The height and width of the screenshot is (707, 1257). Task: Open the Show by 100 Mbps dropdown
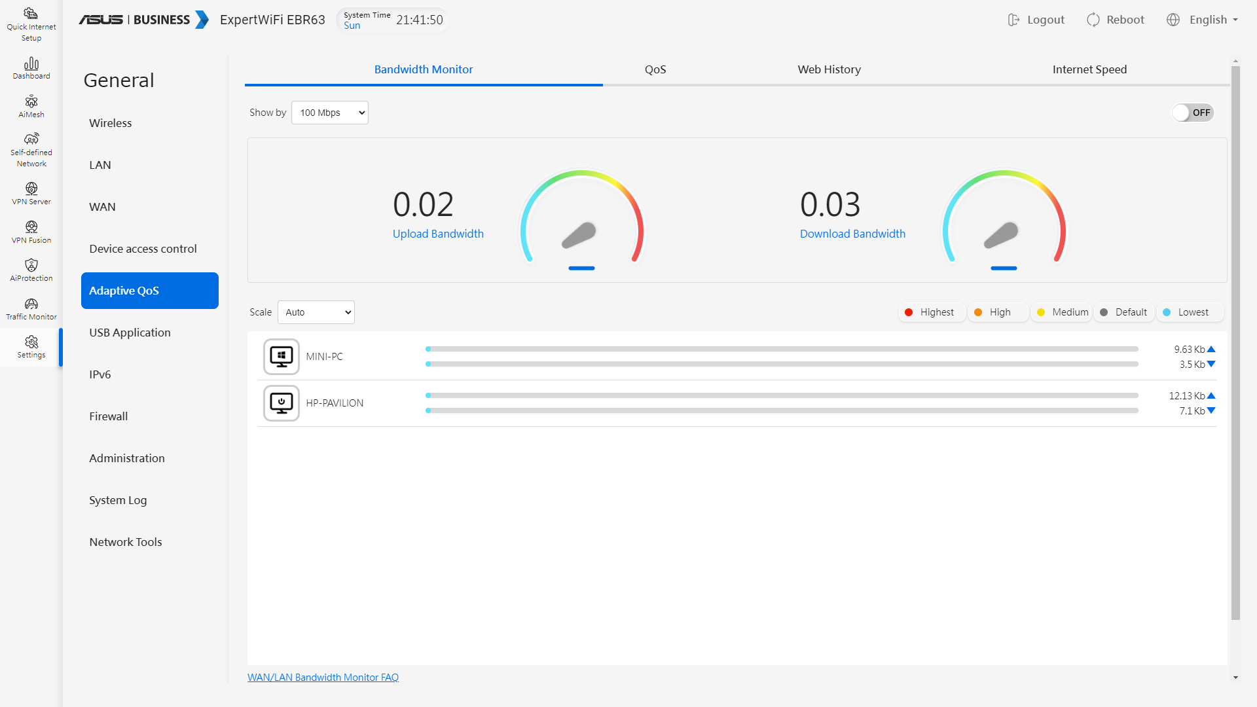330,113
